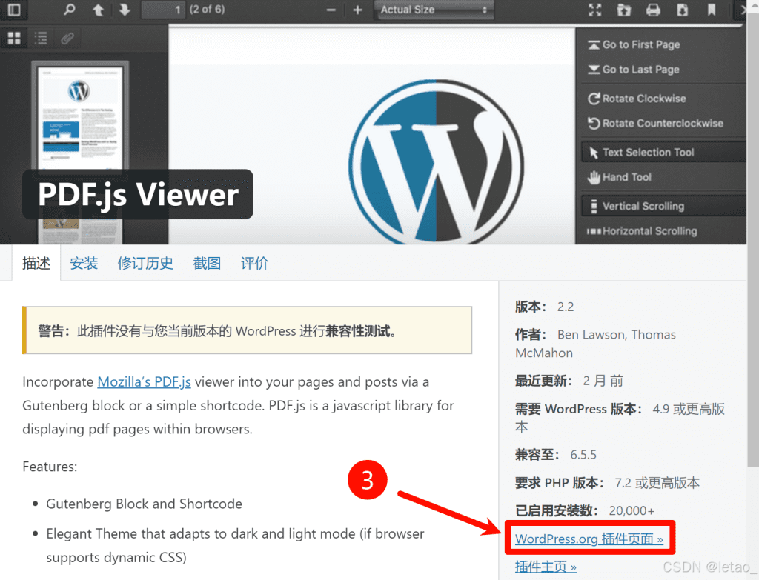The width and height of the screenshot is (759, 580).
Task: Follow the Mozilla's PDF.js link
Action: point(144,382)
